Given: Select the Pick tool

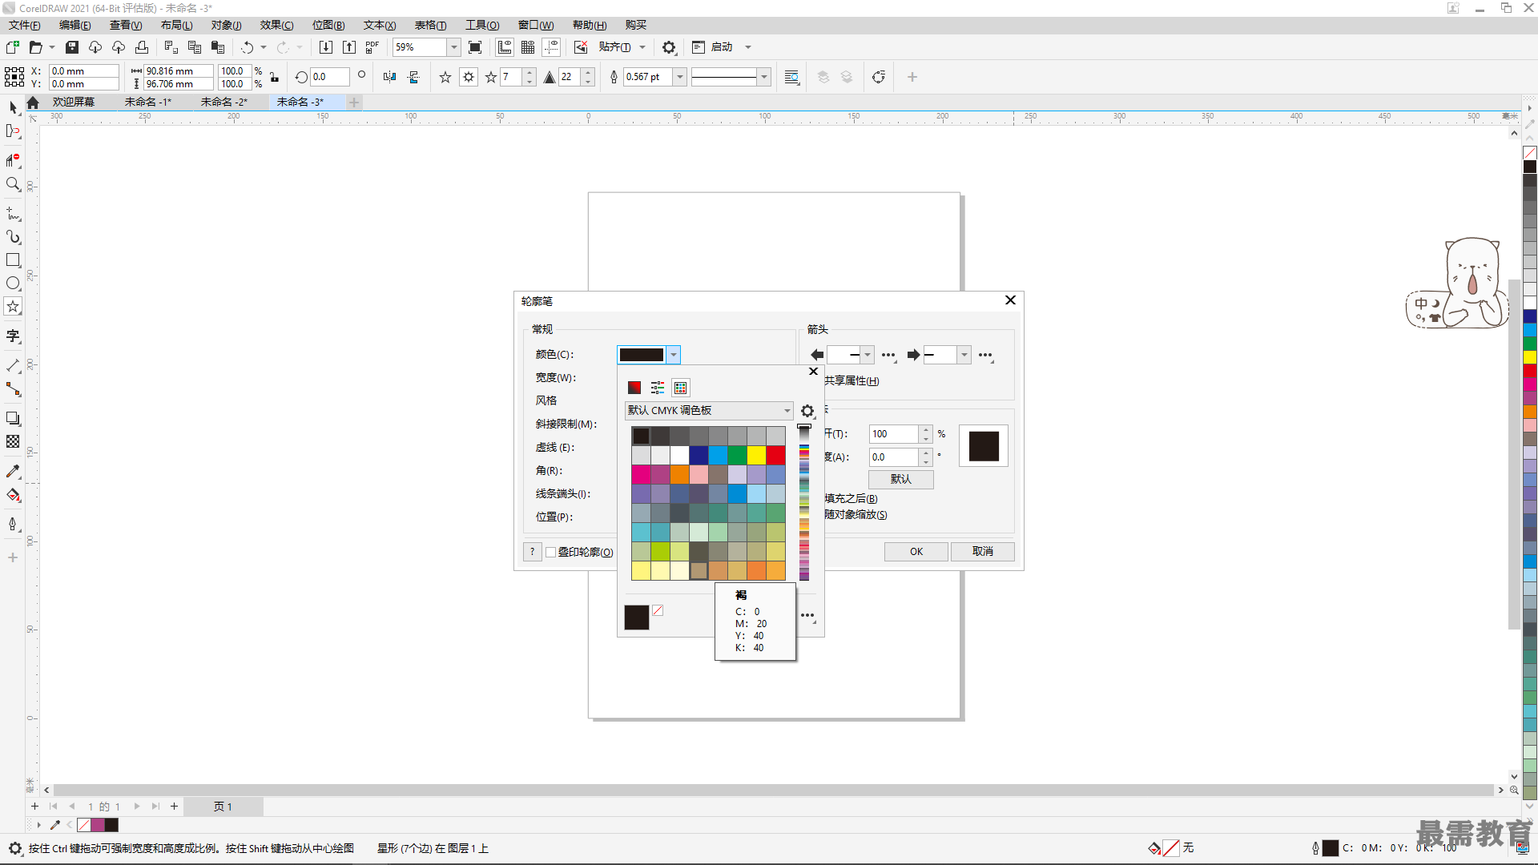Looking at the screenshot, I should coord(14,107).
